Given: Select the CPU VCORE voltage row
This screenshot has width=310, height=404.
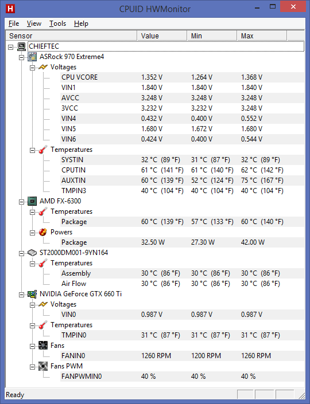Looking at the screenshot, I should pos(182,77).
